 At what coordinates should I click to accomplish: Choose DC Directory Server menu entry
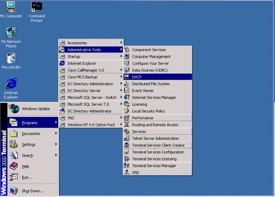point(91,90)
